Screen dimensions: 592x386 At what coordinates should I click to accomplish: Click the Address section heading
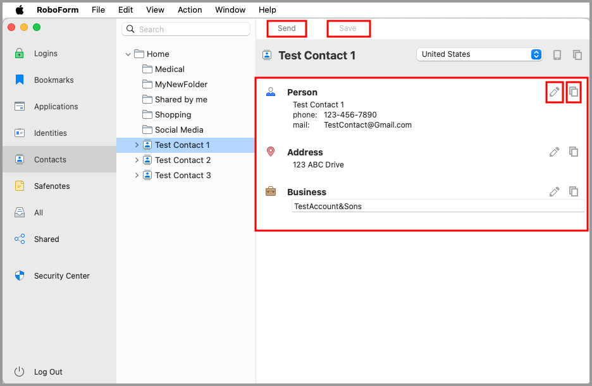[305, 152]
